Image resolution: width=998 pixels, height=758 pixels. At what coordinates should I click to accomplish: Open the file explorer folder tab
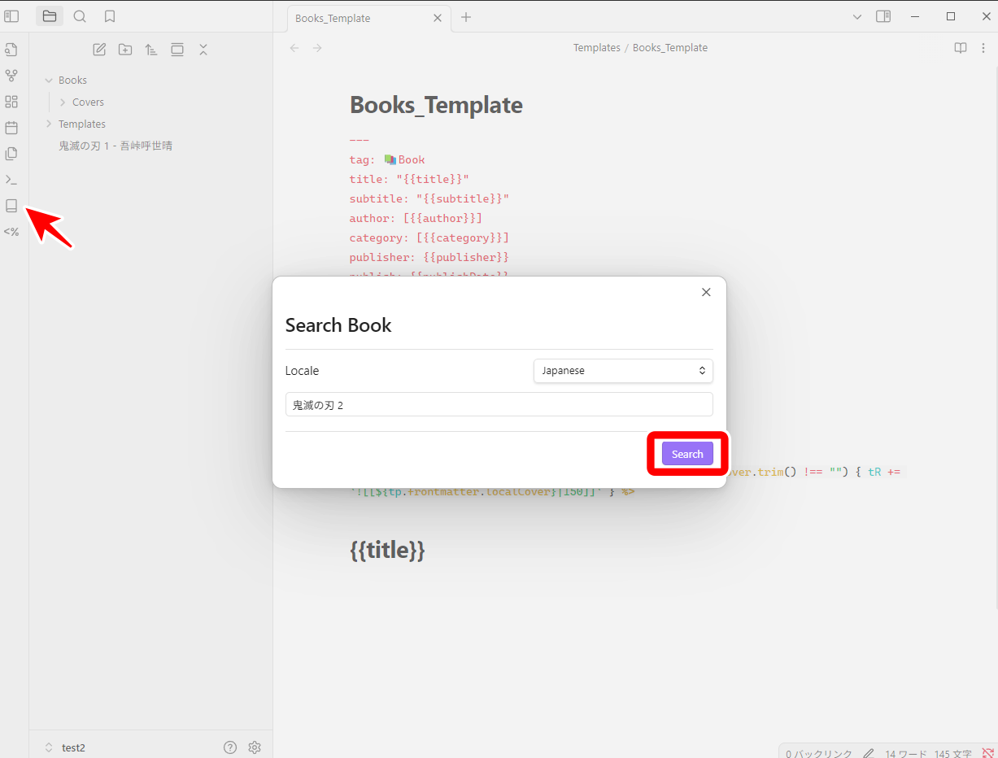pyautogui.click(x=50, y=16)
